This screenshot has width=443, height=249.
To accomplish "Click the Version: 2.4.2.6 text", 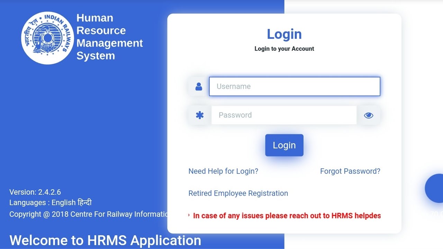I will [x=35, y=192].
